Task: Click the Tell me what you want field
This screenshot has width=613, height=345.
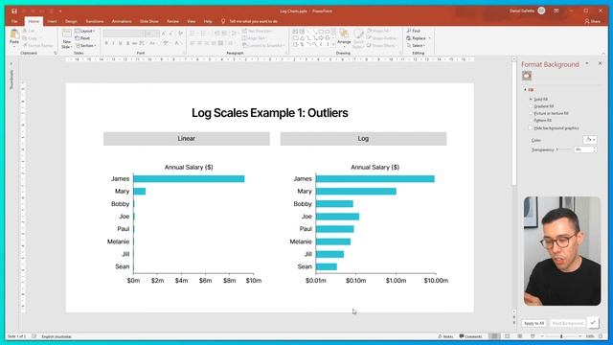Action: coord(253,21)
